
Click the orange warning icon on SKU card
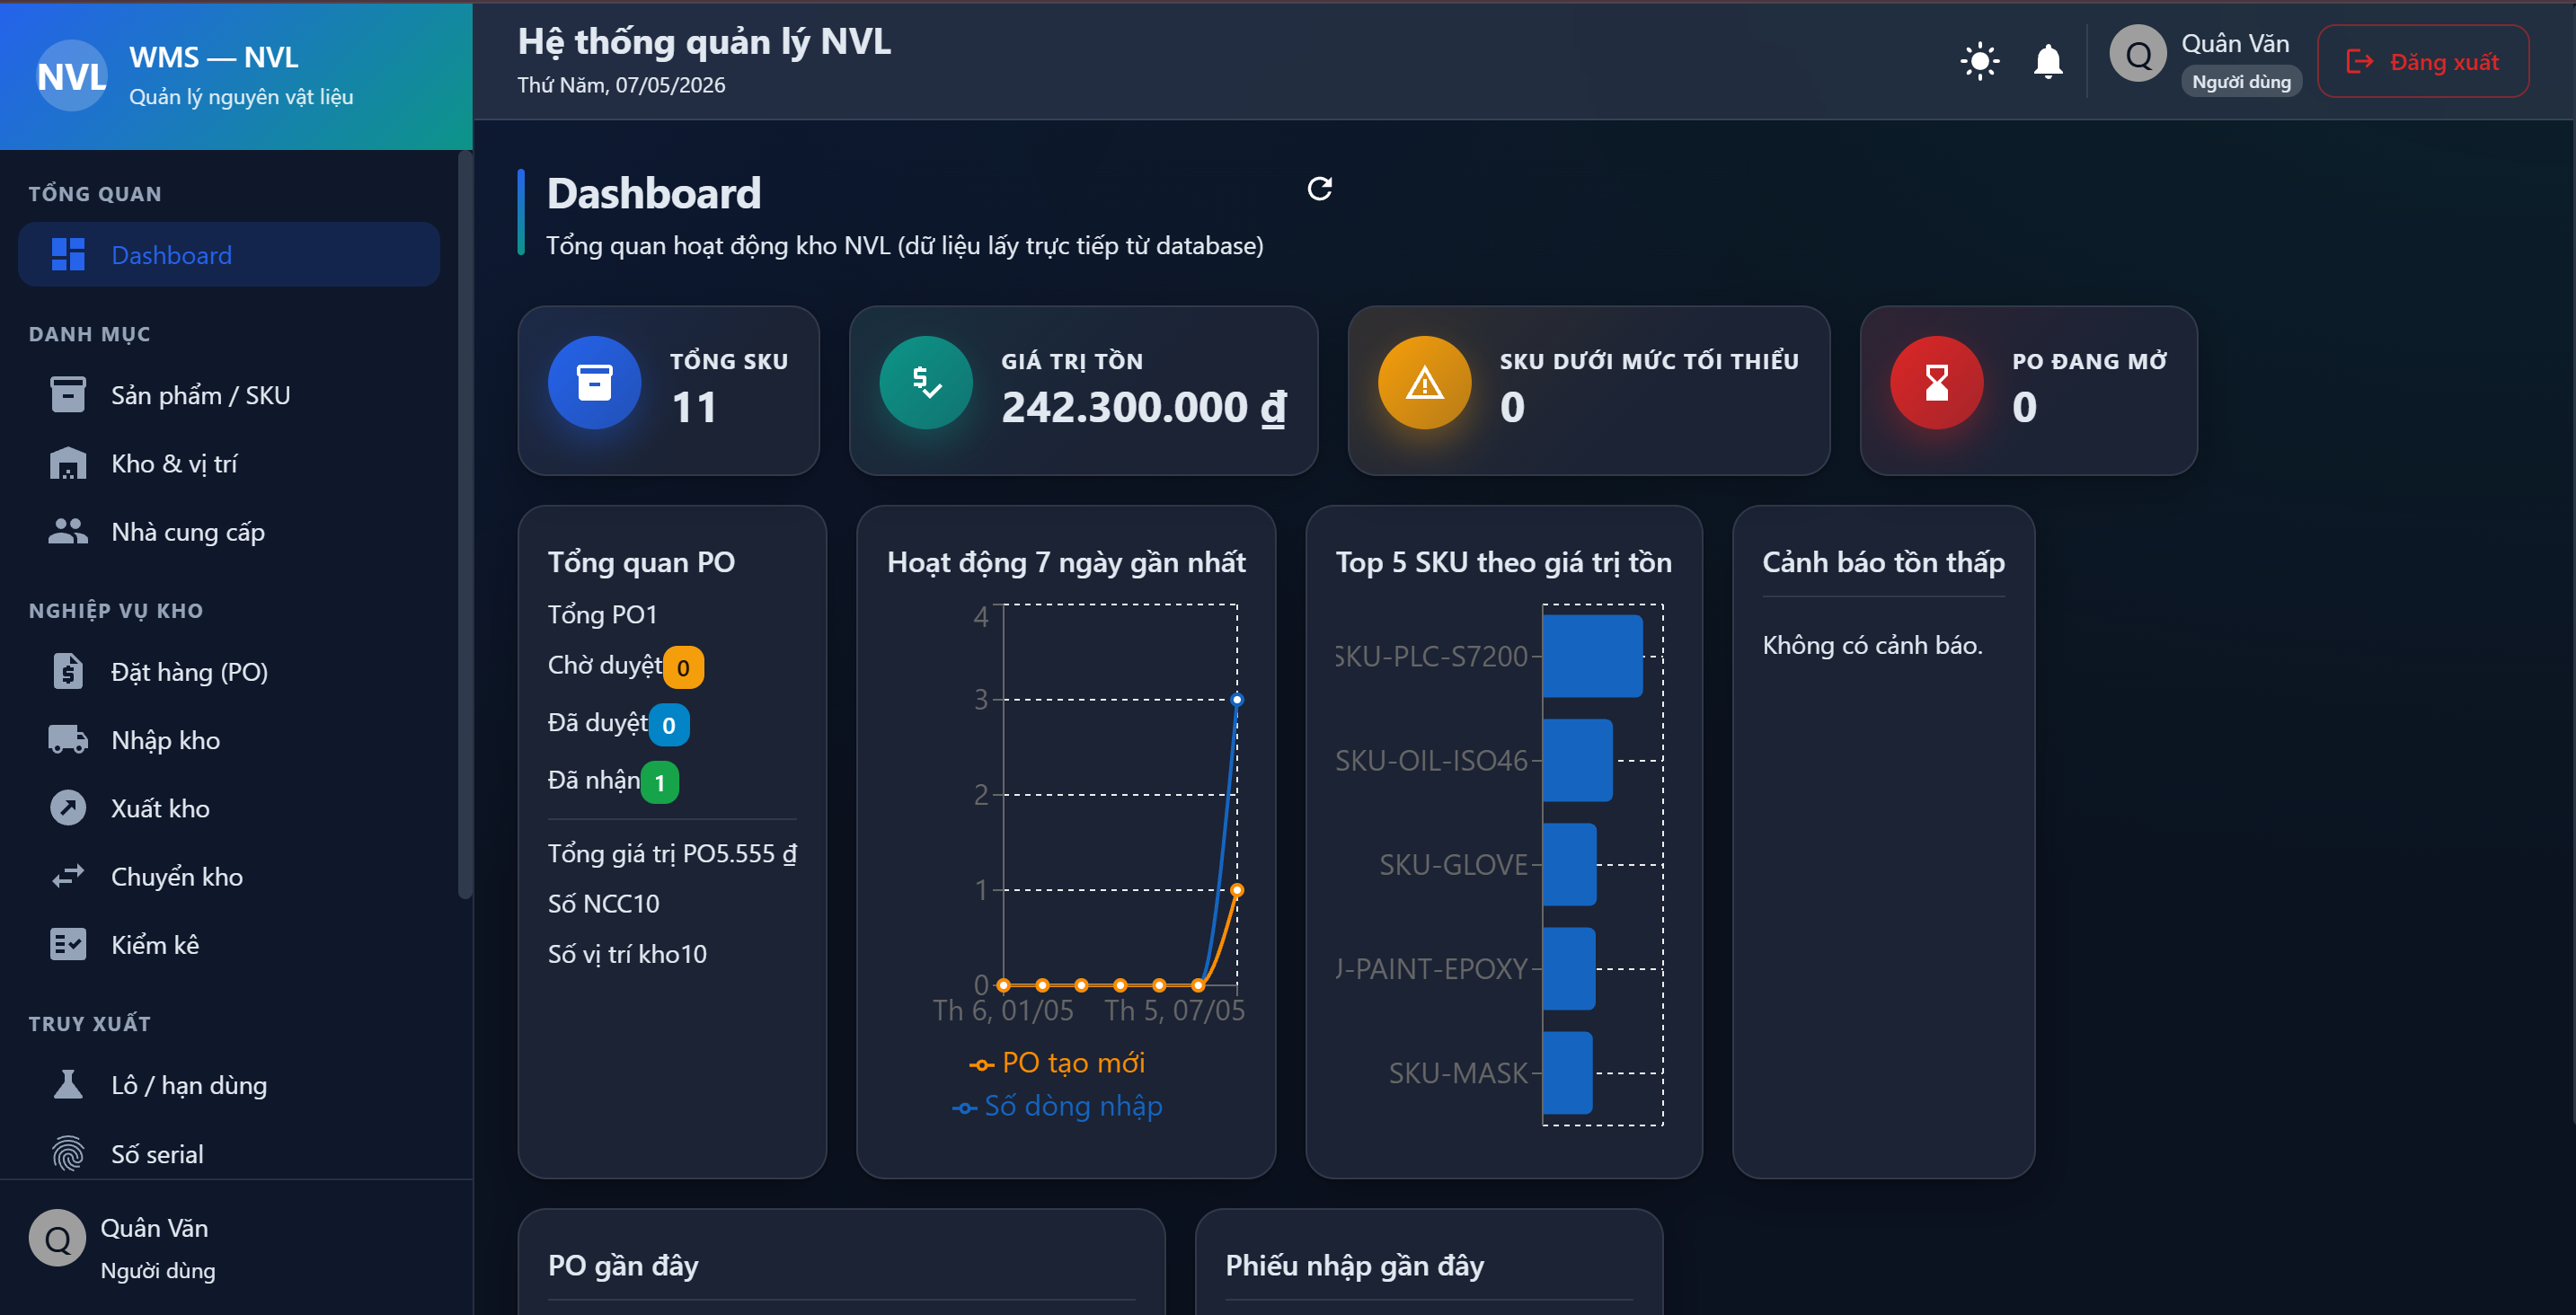(x=1424, y=382)
